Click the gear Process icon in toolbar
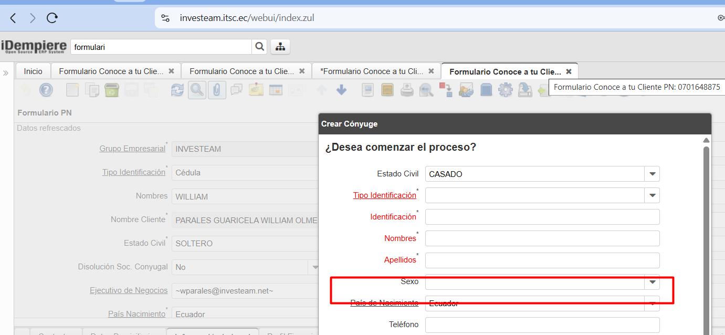The width and height of the screenshot is (725, 335). click(505, 90)
